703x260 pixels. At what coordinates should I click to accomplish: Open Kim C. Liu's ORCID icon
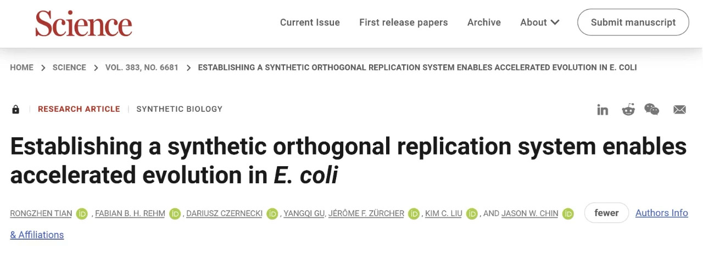(472, 214)
